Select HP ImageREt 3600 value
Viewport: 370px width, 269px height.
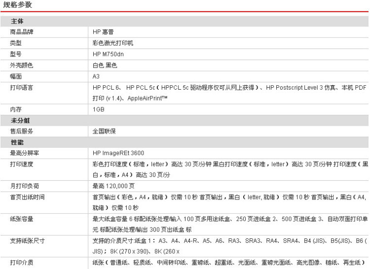coord(118,153)
